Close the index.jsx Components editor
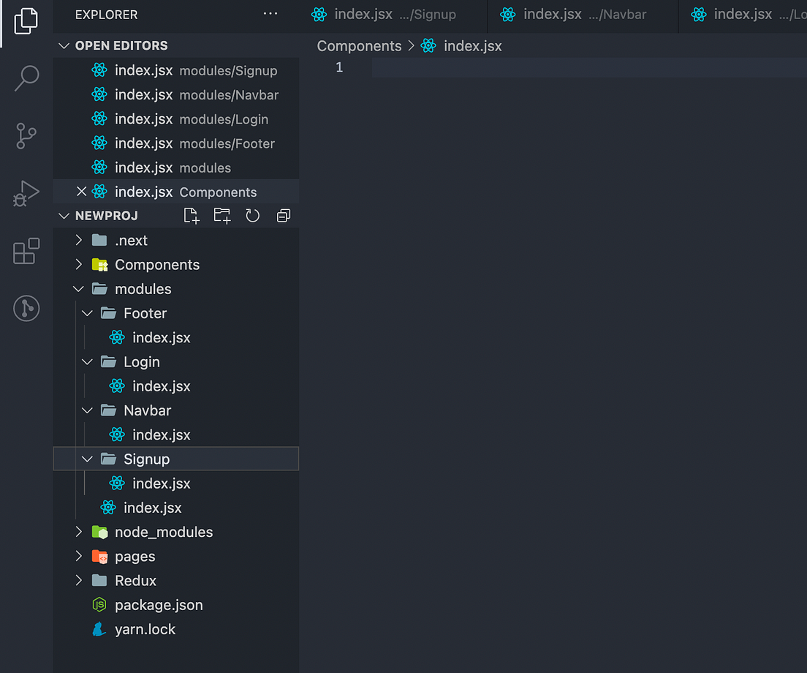The width and height of the screenshot is (807, 673). tap(81, 192)
